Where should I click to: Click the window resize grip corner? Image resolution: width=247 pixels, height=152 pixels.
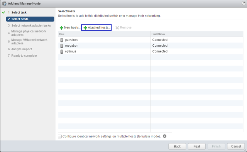coord(245,150)
